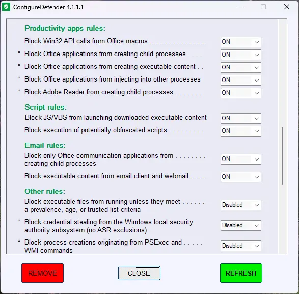Open Disabled dropdown for credential stealing LSASS rule
This screenshot has height=294, width=299.
coord(240,225)
